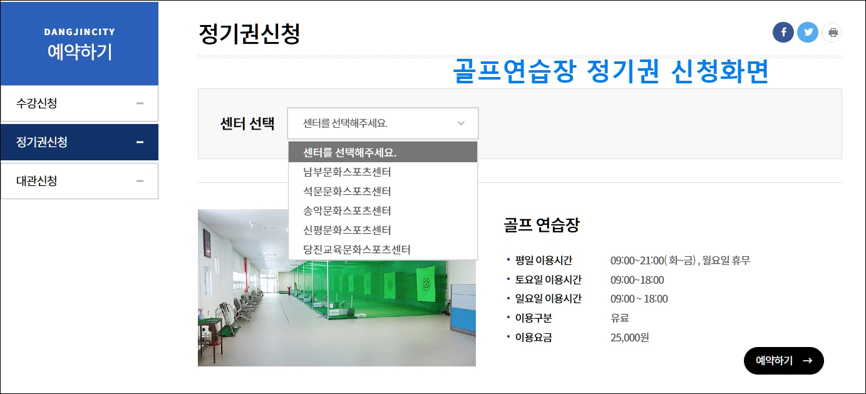Open the golf practice range photo
This screenshot has width=866, height=394.
(337, 288)
